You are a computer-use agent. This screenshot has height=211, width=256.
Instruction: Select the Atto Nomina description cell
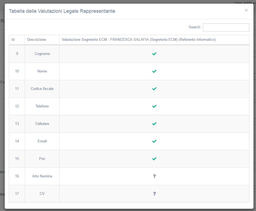[42, 176]
